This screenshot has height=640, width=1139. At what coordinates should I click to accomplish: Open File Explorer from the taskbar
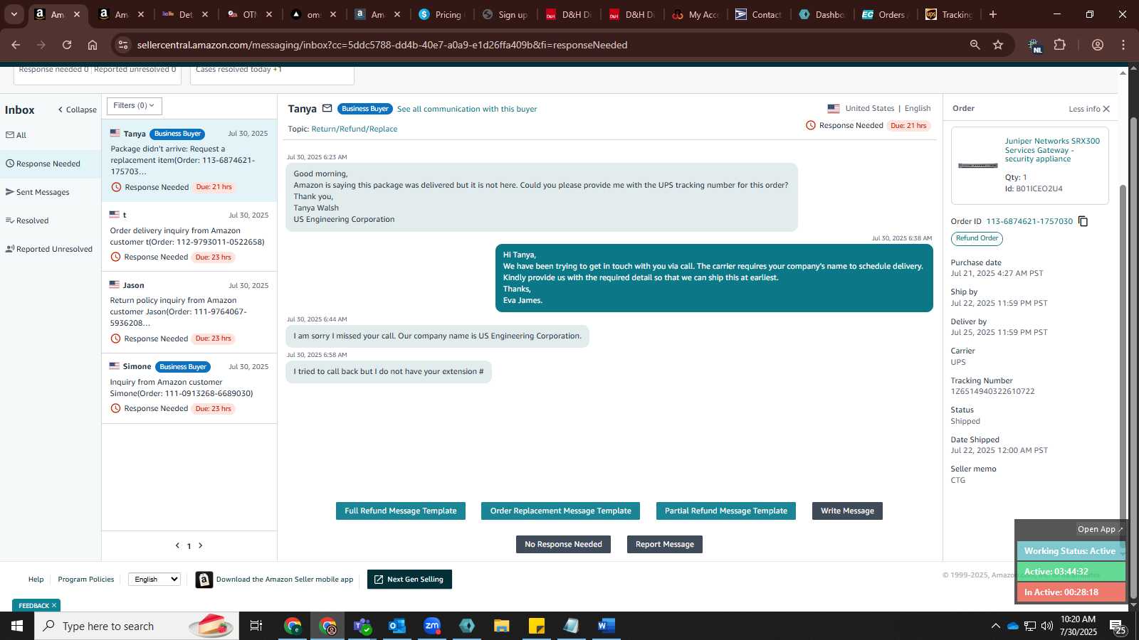(x=502, y=626)
